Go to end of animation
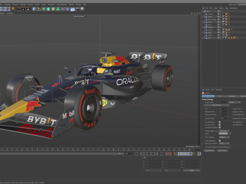The height and width of the screenshot is (184, 246). coord(161,154)
